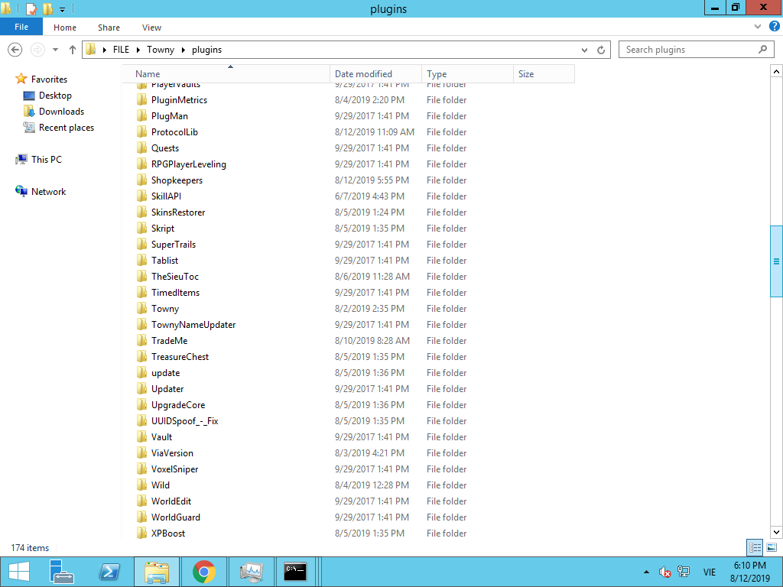Screen dimensions: 783x587
Task: Select the SkinsRestorer folder icon
Action: coord(141,212)
